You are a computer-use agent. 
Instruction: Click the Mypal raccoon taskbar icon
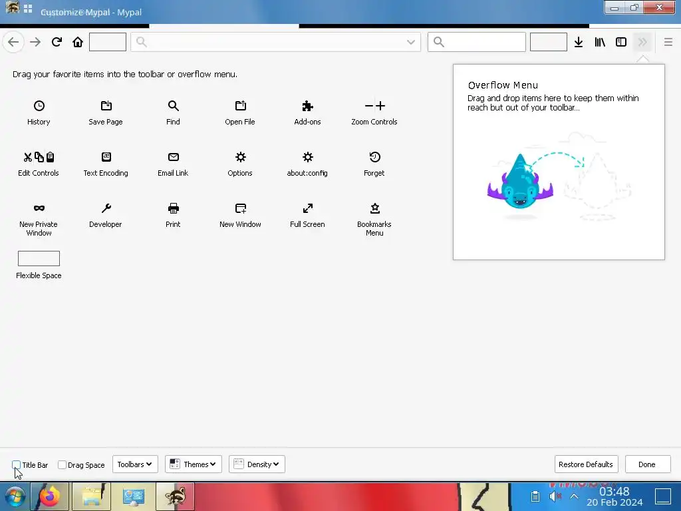[x=176, y=496]
